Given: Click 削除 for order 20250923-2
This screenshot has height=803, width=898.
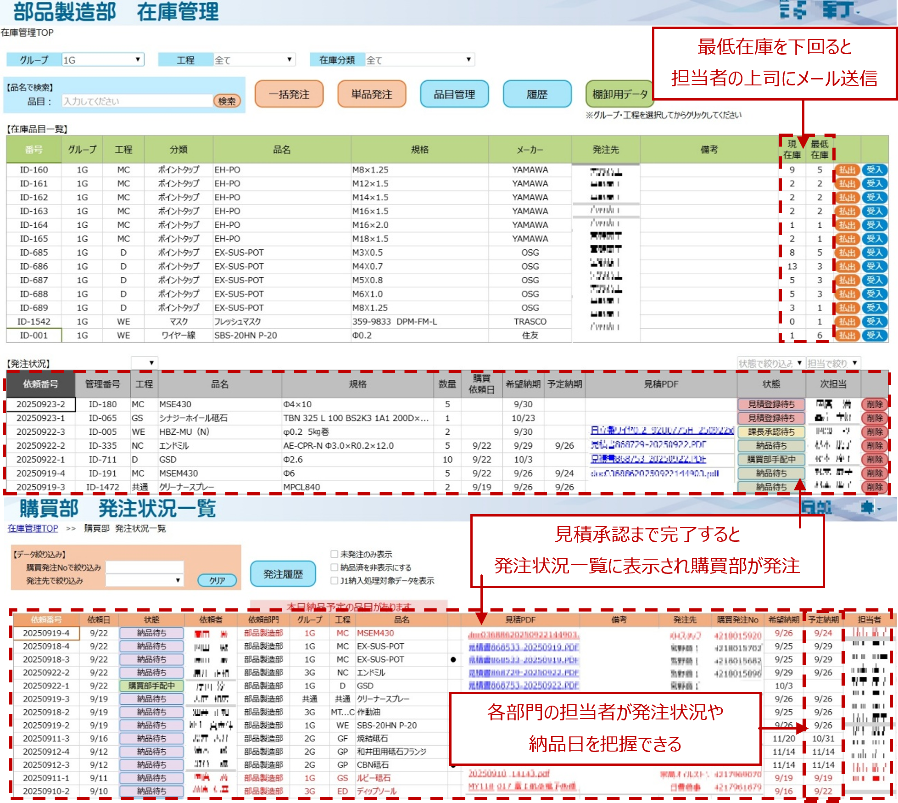Looking at the screenshot, I should (x=875, y=404).
